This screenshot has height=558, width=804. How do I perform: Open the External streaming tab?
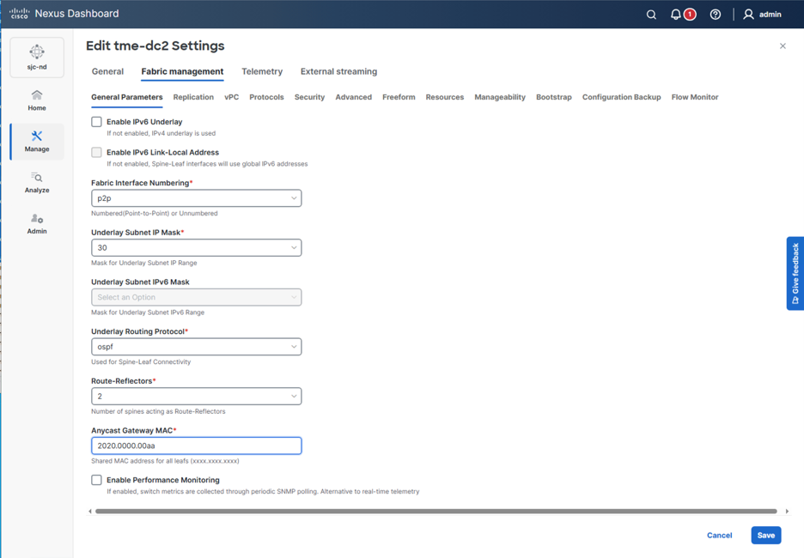pos(339,72)
